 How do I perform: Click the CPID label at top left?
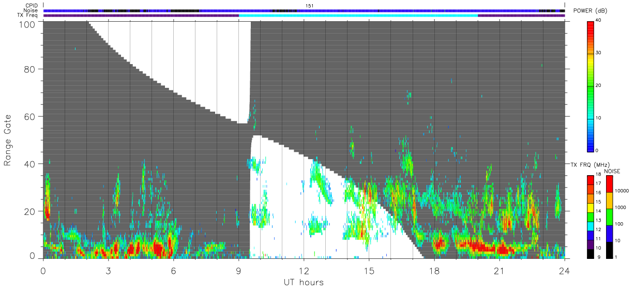[31, 6]
